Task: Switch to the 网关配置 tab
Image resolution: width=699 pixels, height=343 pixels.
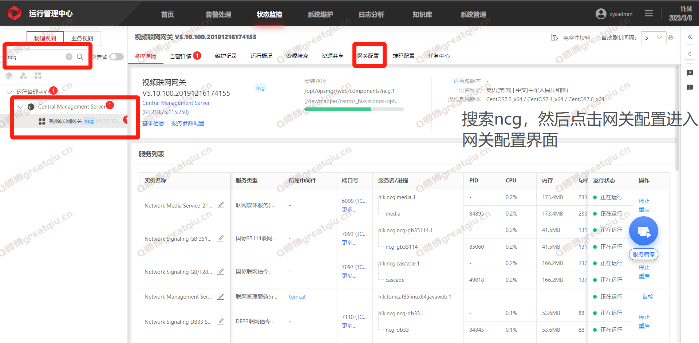Action: click(369, 56)
